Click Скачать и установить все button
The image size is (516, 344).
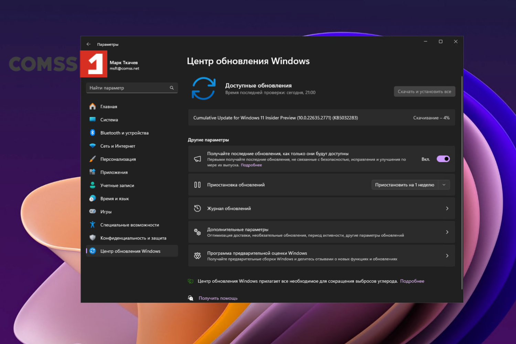pyautogui.click(x=424, y=92)
